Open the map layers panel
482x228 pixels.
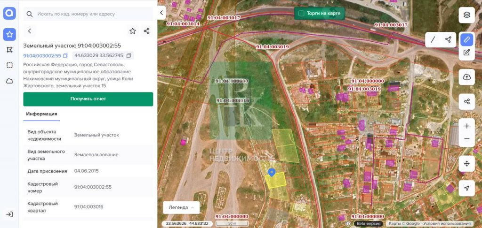coord(466,15)
